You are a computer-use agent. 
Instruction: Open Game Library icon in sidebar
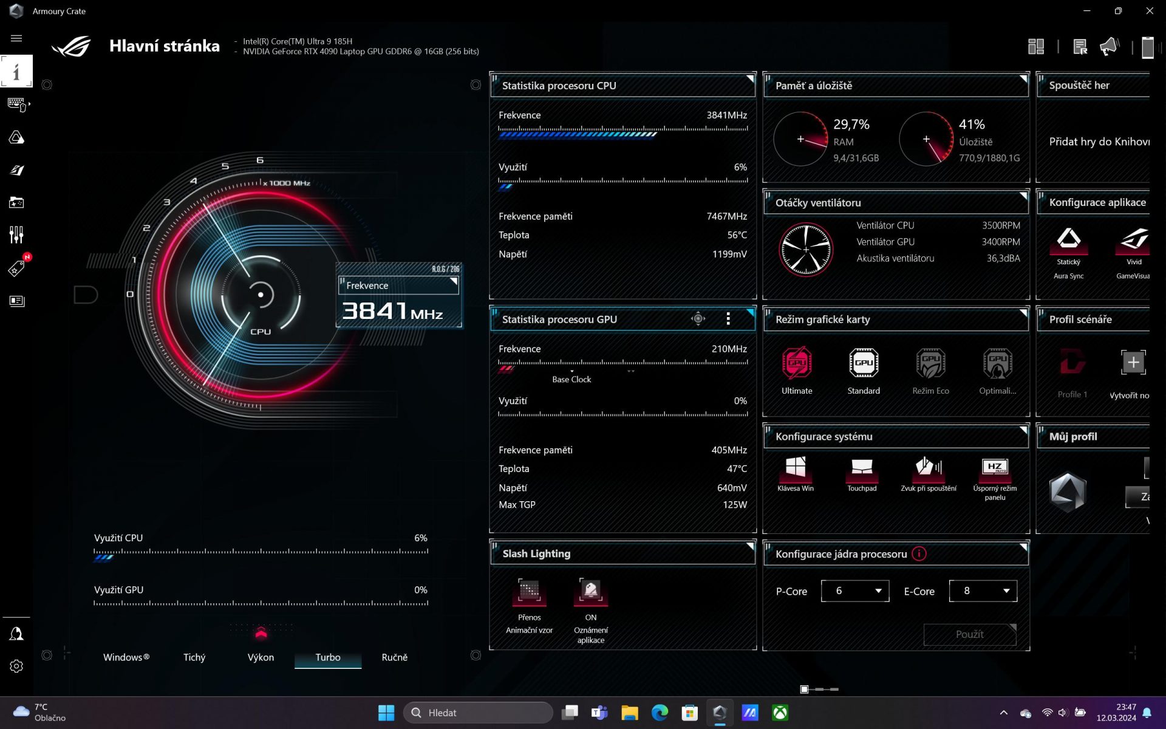tap(16, 203)
